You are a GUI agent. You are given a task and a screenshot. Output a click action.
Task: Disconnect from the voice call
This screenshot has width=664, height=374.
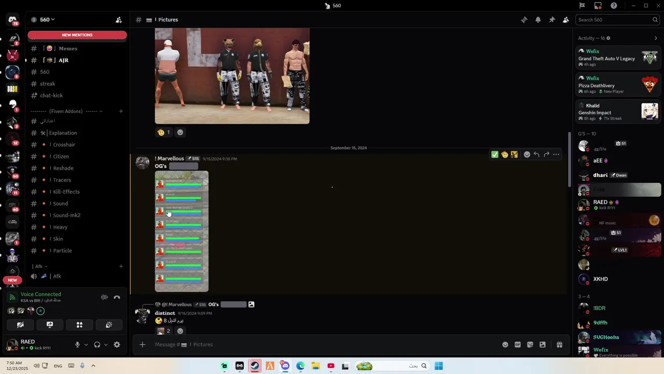coord(117,297)
